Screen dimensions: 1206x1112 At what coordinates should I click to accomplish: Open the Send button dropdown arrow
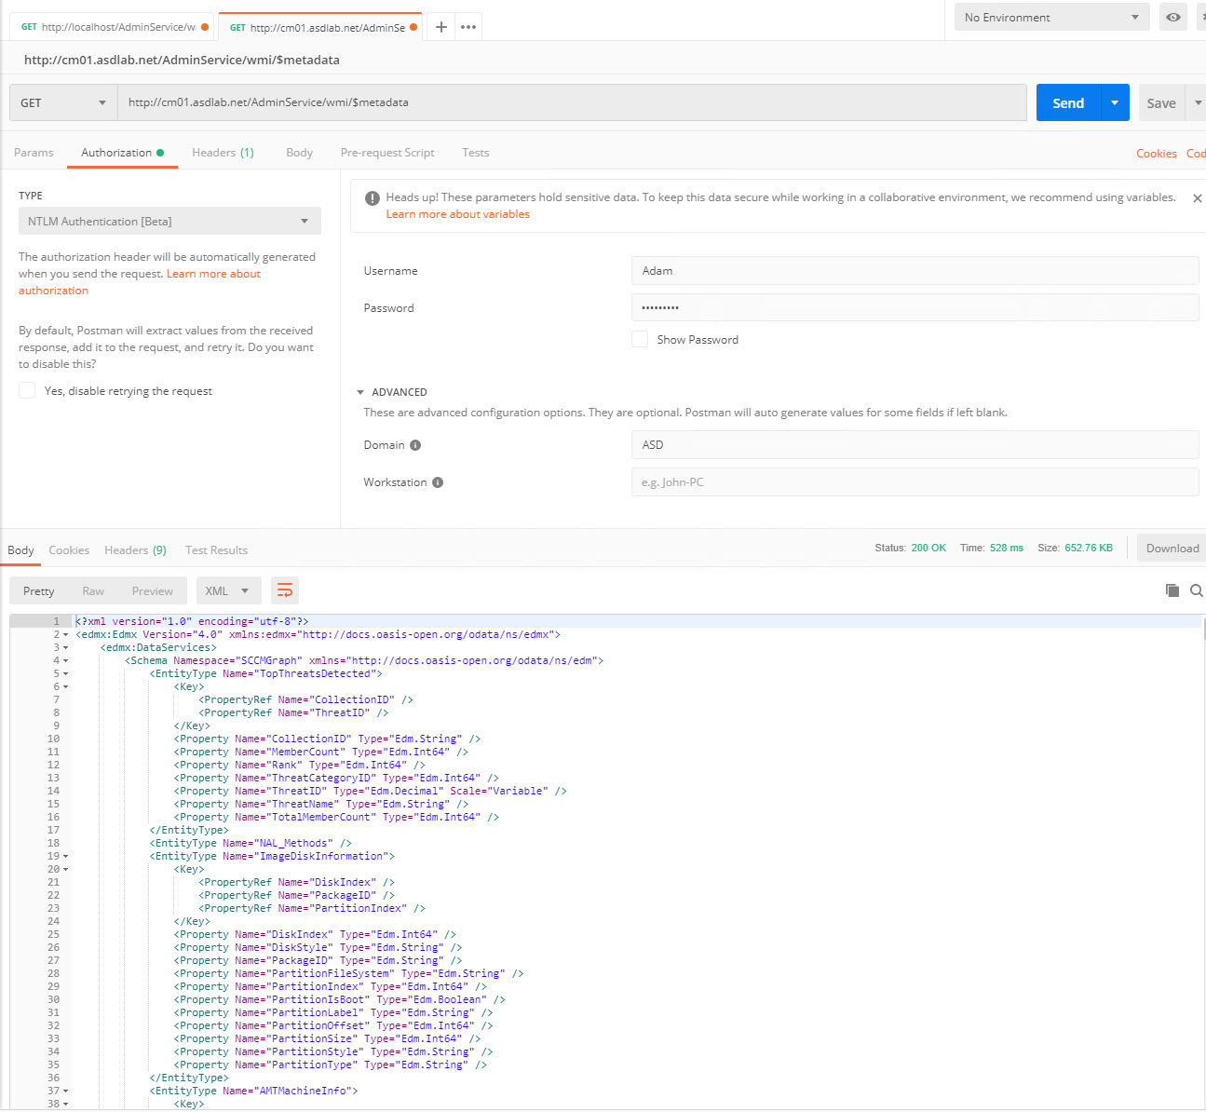pyautogui.click(x=1115, y=102)
